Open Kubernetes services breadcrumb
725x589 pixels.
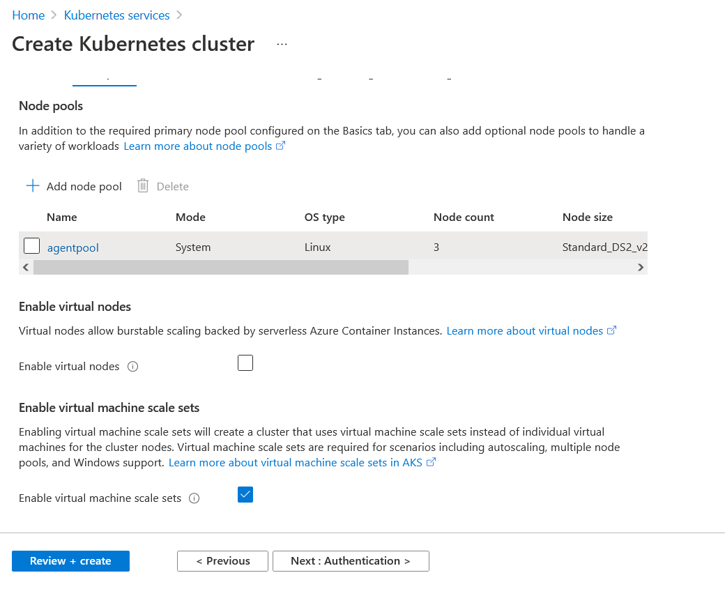click(117, 15)
